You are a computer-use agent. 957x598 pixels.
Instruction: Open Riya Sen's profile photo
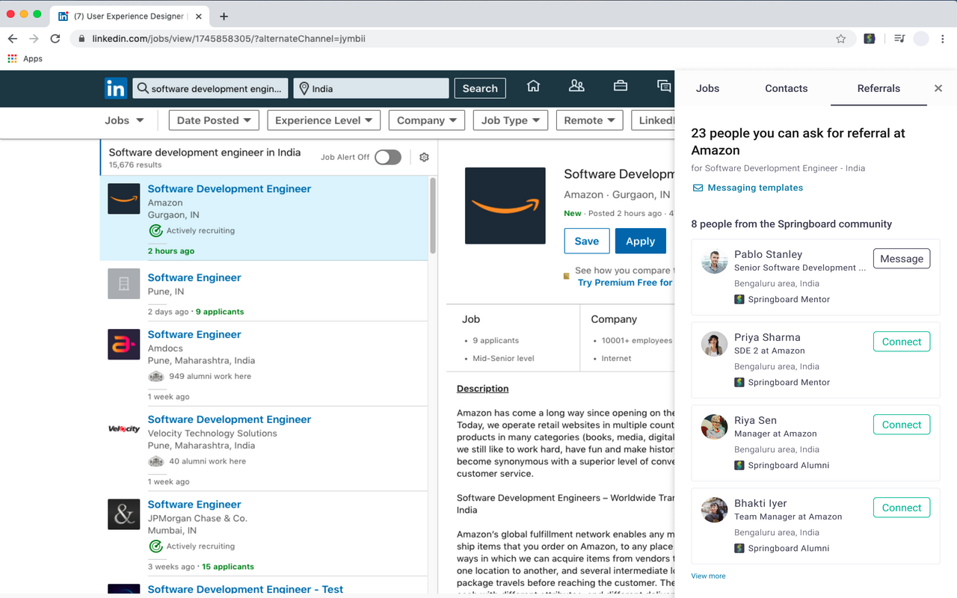pos(715,427)
